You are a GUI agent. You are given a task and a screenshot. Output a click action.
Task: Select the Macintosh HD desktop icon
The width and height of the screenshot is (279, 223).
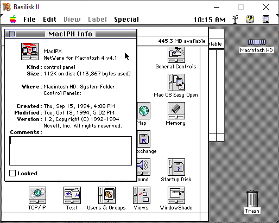(x=257, y=42)
